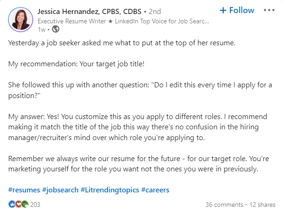Show the 36 comments
The image size is (283, 212).
225,205
